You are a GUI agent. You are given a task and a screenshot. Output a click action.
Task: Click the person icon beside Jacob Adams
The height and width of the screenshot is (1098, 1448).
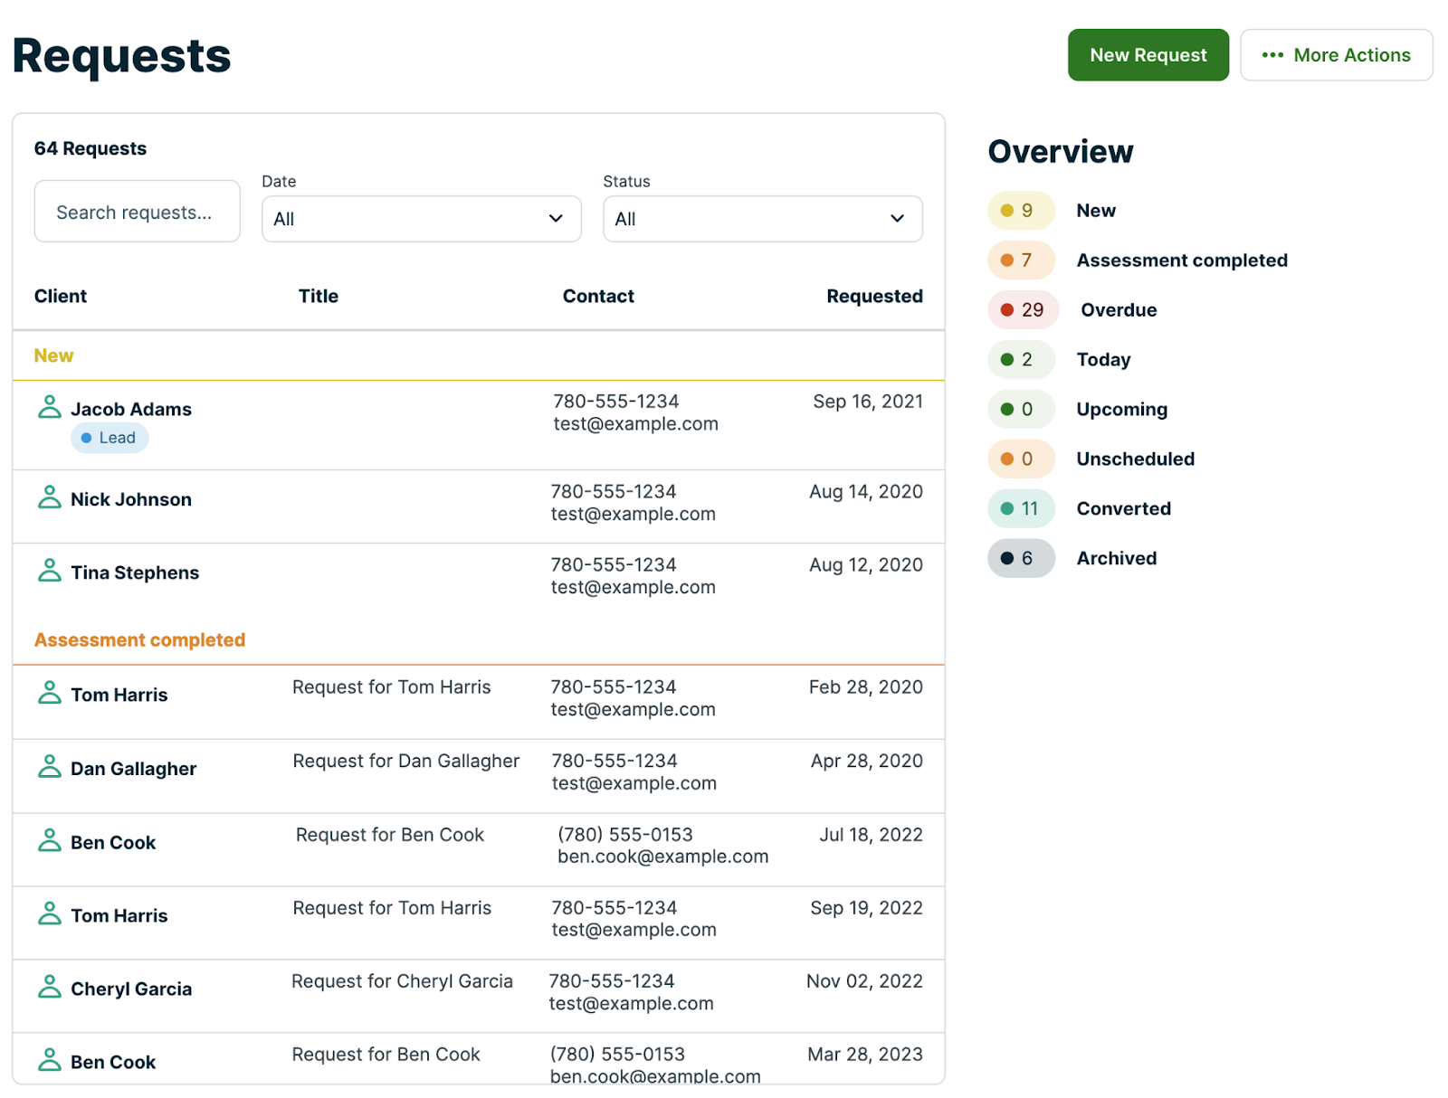click(50, 408)
